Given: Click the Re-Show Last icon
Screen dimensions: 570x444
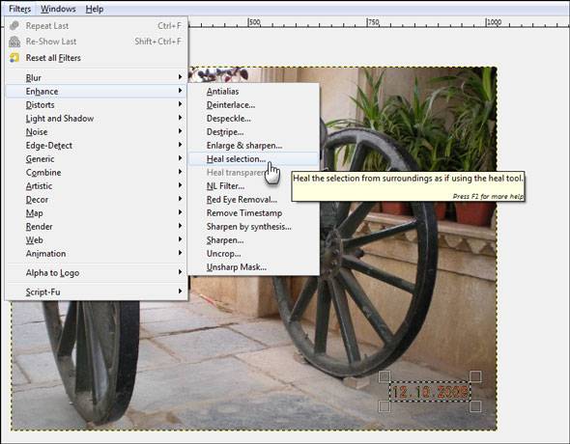Looking at the screenshot, I should tap(14, 42).
